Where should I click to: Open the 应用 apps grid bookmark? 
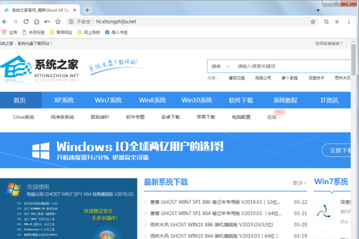point(9,32)
